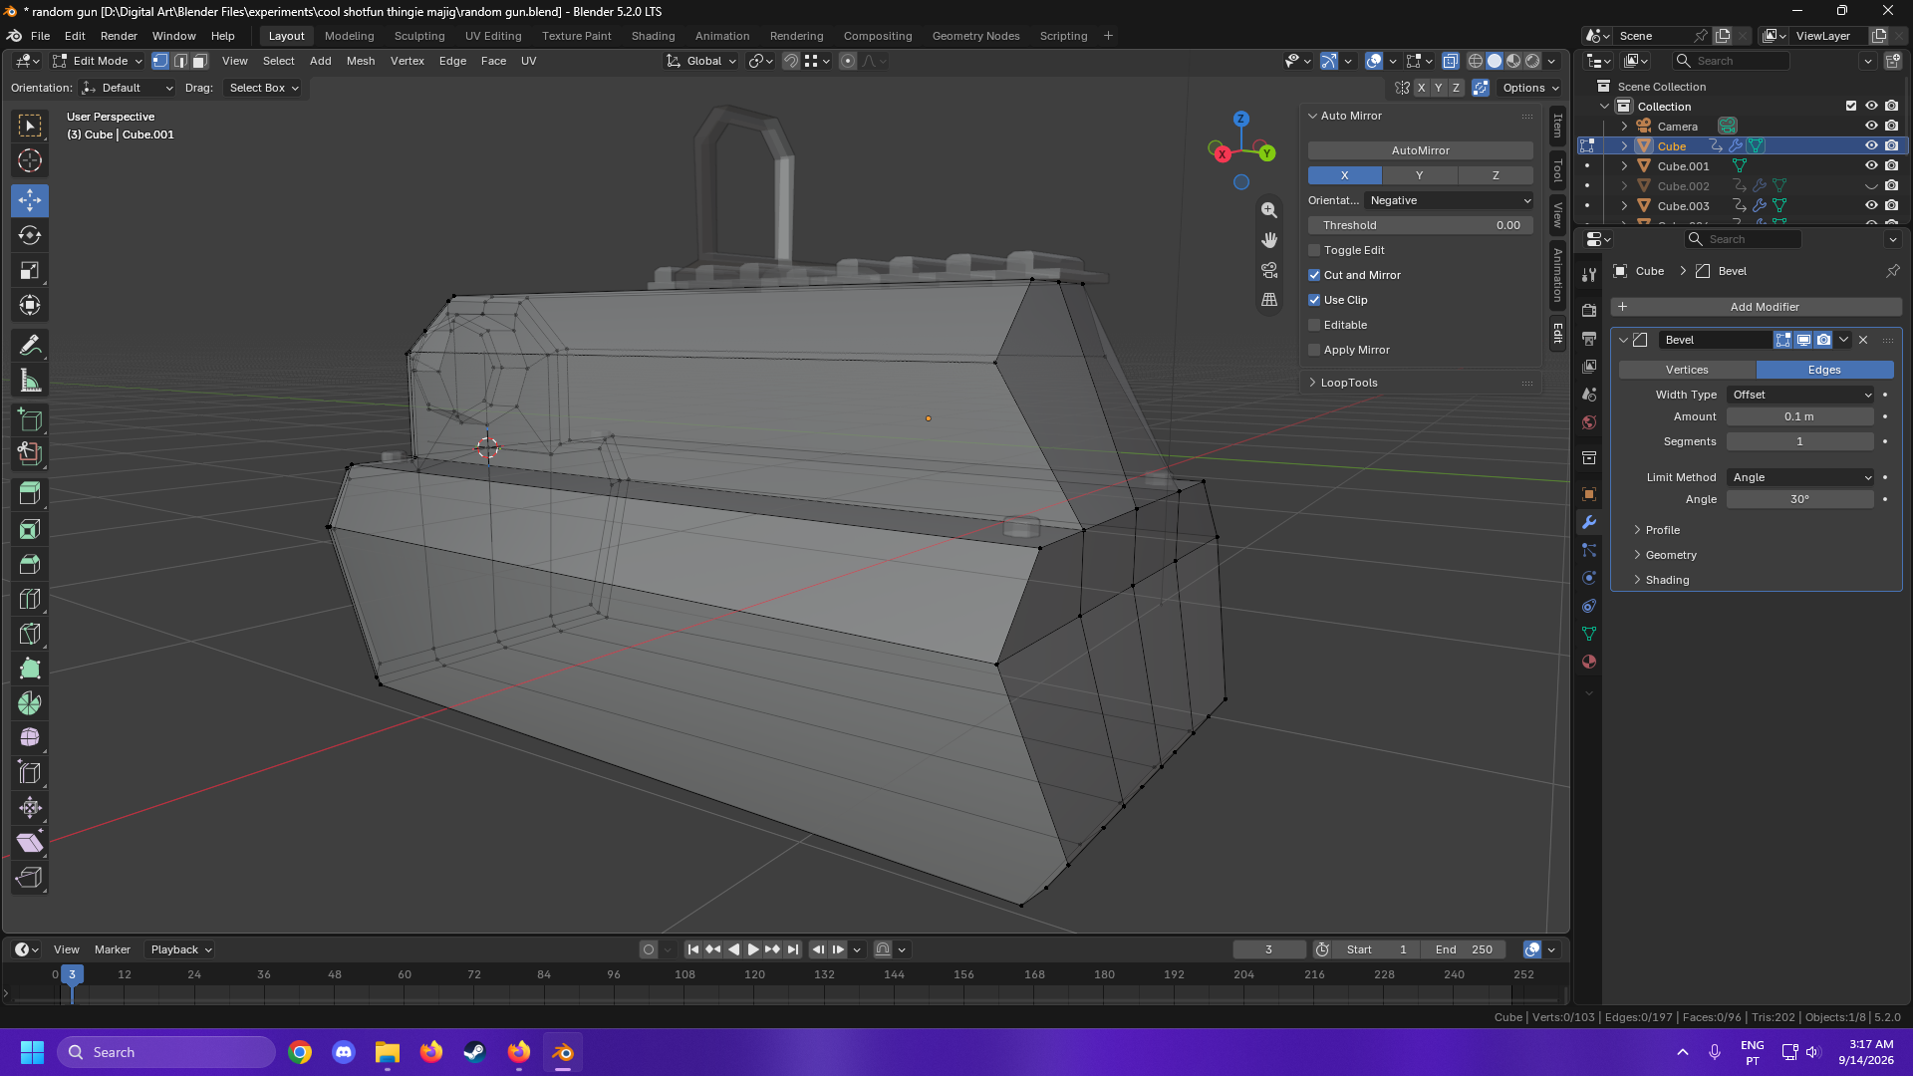Expand the Profile section in Bevel
This screenshot has width=1913, height=1076.
click(x=1662, y=530)
